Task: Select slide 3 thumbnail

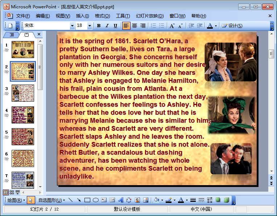Action: tap(23, 93)
